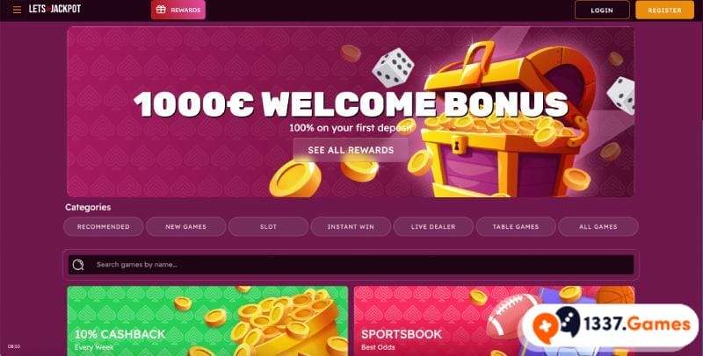Click the LetsJackpot logo
Image resolution: width=703 pixels, height=356 pixels.
point(54,9)
